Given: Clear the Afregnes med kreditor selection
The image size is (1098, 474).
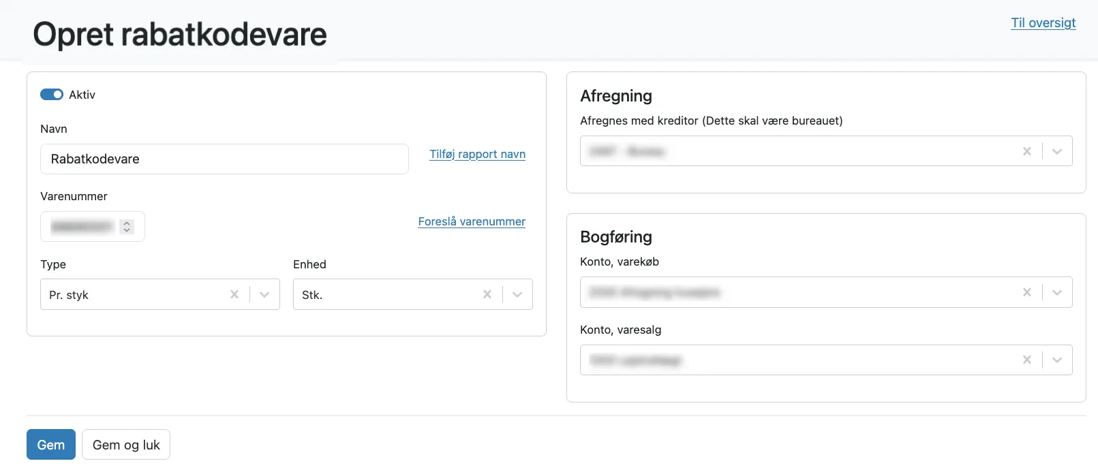Looking at the screenshot, I should (1027, 151).
